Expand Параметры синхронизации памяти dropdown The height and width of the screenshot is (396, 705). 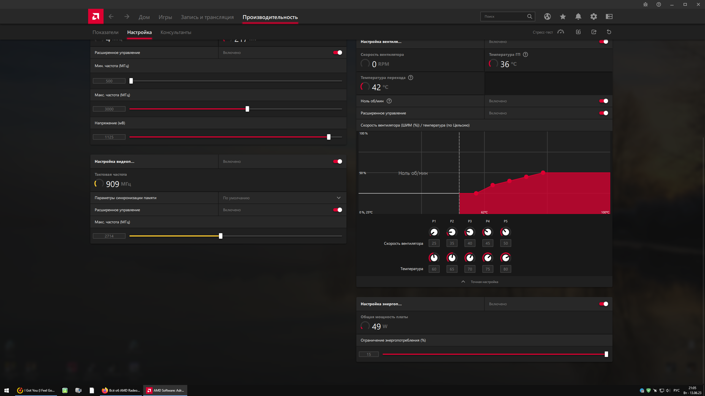pos(338,198)
